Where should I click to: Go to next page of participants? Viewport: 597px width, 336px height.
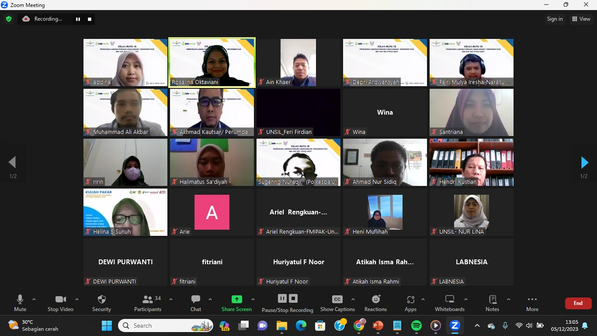coord(584,163)
